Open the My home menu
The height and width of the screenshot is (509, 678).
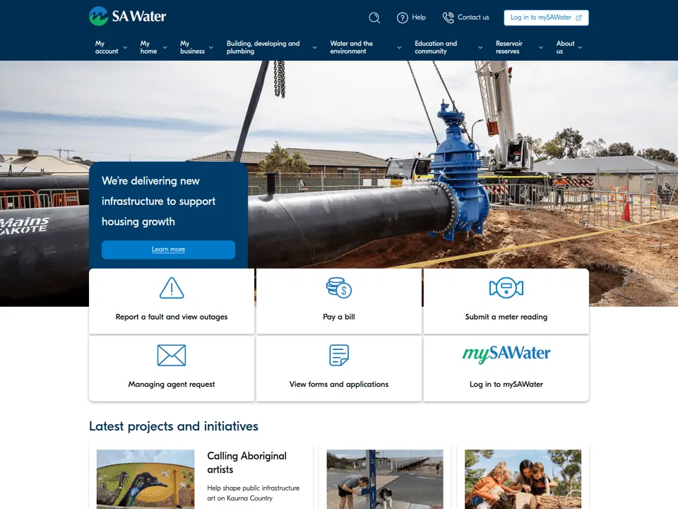tap(148, 47)
